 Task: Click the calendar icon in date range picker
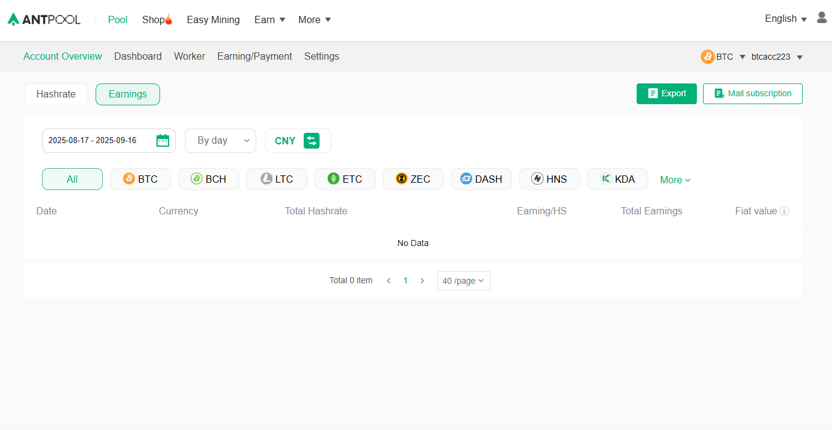(x=163, y=140)
